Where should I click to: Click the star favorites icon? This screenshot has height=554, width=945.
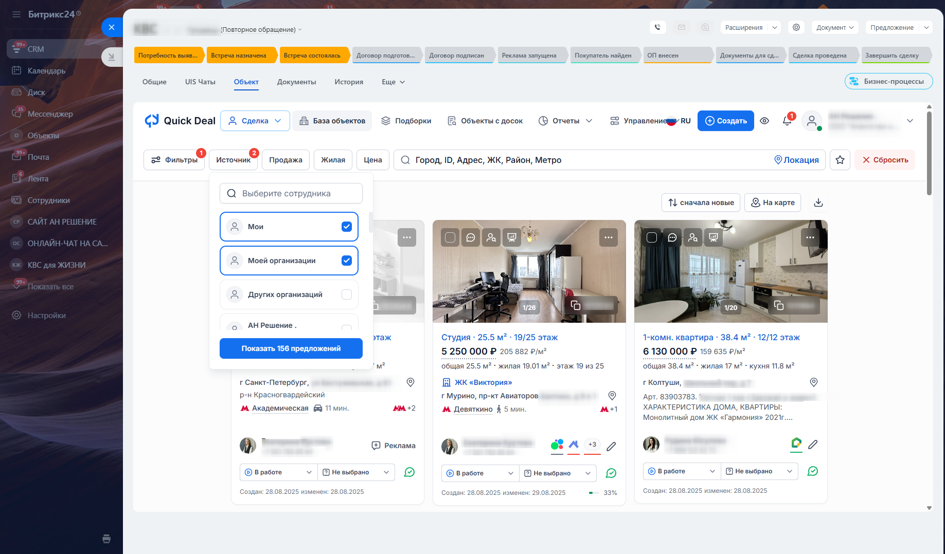[x=840, y=160]
